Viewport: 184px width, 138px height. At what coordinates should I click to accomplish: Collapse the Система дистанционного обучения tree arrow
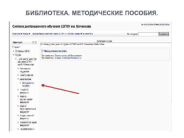(16, 59)
